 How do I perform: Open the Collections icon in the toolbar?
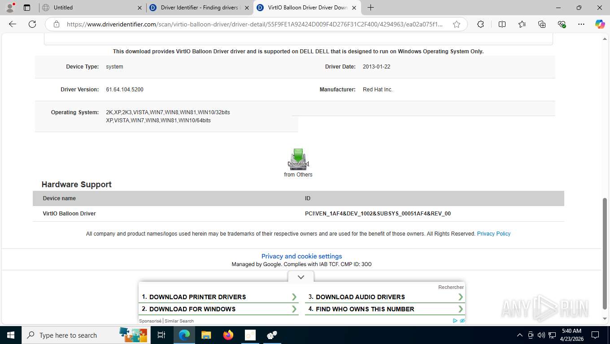542,24
